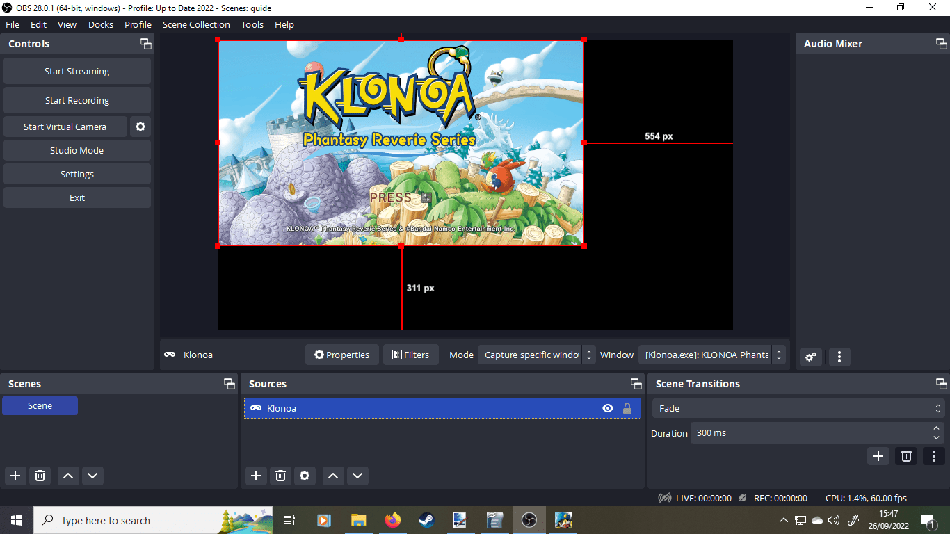Click the OBS Studio taskbar icon
The height and width of the screenshot is (534, 950).
coord(529,520)
